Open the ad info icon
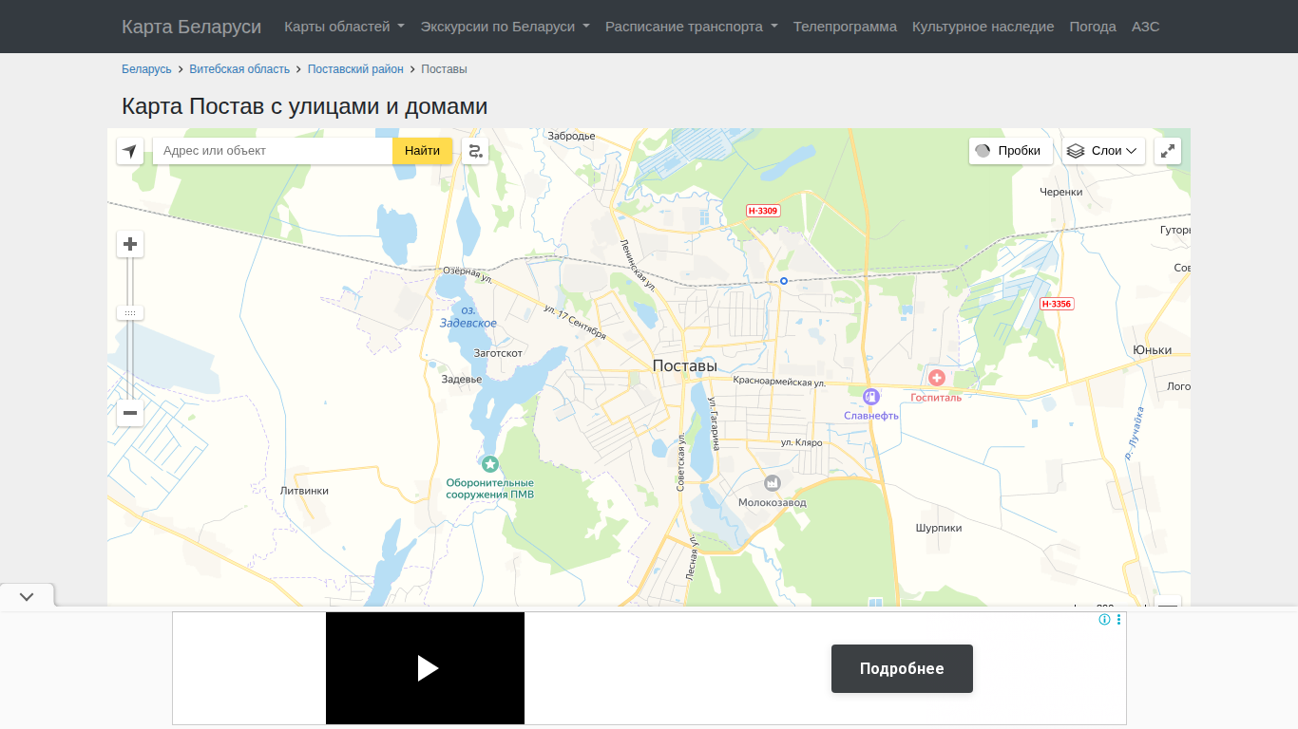The image size is (1298, 729). (1104, 620)
